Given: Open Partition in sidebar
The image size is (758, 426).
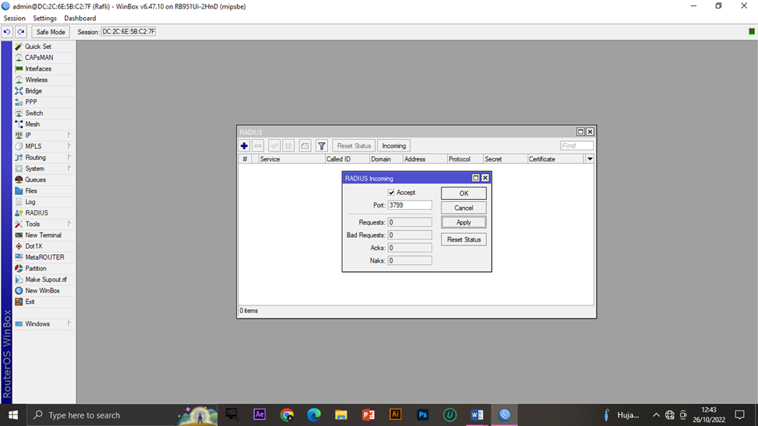Looking at the screenshot, I should point(44,268).
